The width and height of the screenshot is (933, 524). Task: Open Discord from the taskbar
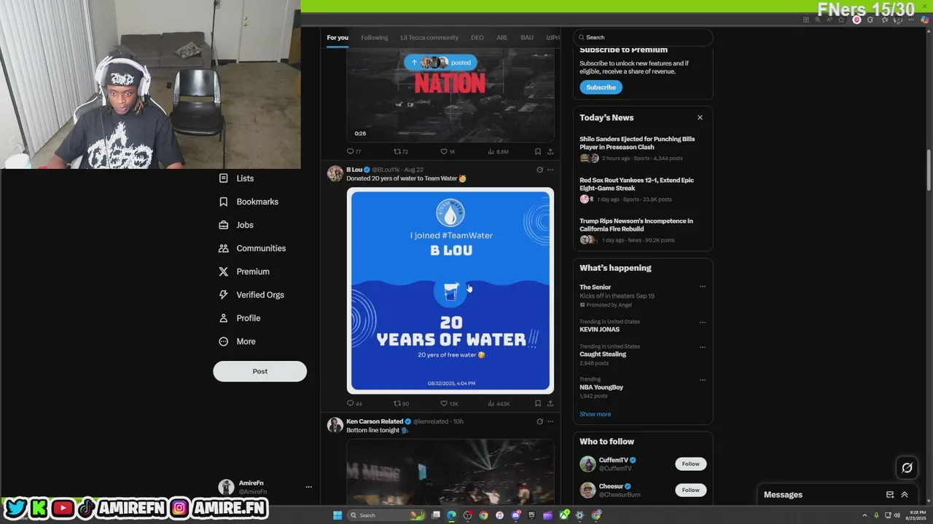pyautogui.click(x=515, y=515)
